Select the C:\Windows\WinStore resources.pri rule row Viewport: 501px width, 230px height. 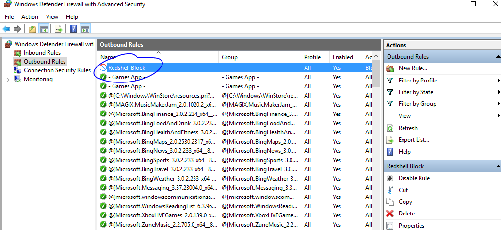pos(235,95)
